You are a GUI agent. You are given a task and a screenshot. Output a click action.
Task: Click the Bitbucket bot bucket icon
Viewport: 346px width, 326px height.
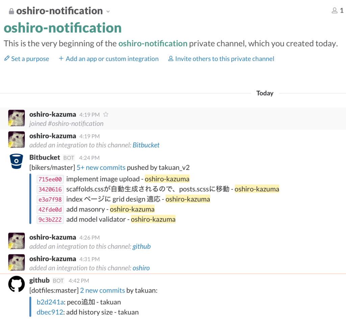(x=17, y=161)
